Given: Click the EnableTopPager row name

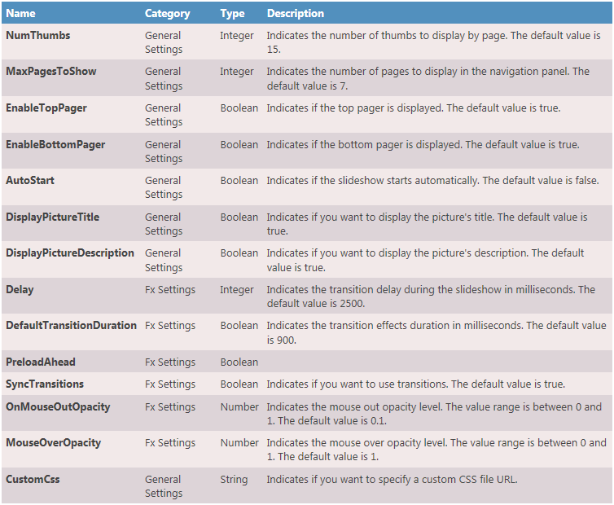Looking at the screenshot, I should [46, 108].
